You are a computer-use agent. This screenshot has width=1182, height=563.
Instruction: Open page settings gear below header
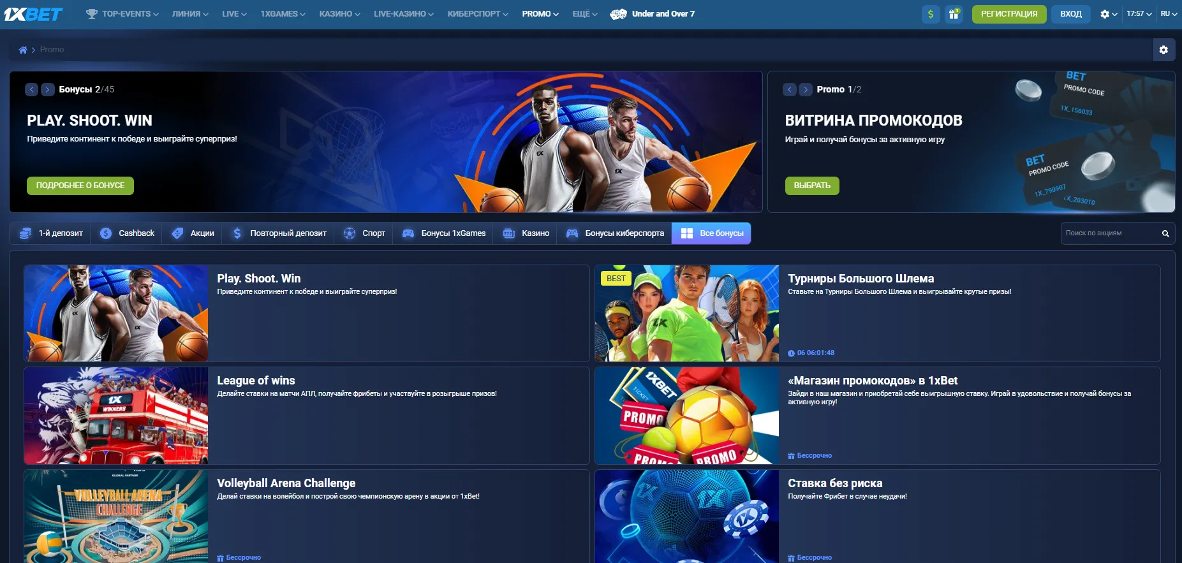pyautogui.click(x=1164, y=50)
